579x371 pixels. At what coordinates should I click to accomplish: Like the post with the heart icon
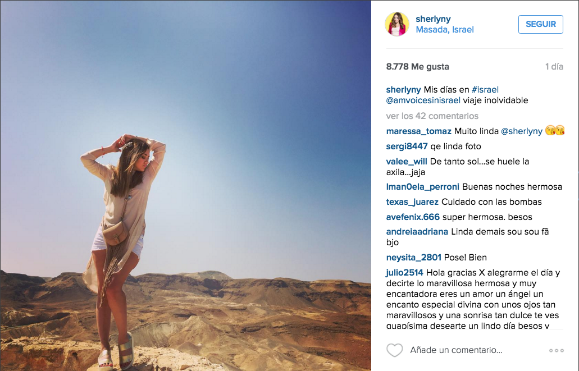point(394,350)
